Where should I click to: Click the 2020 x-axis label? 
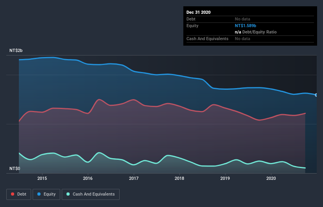point(271,178)
